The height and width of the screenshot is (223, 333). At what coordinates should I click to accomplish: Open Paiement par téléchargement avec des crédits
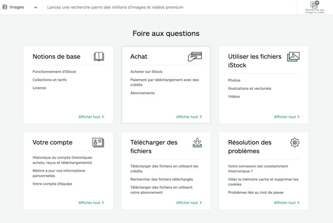[x=164, y=82]
